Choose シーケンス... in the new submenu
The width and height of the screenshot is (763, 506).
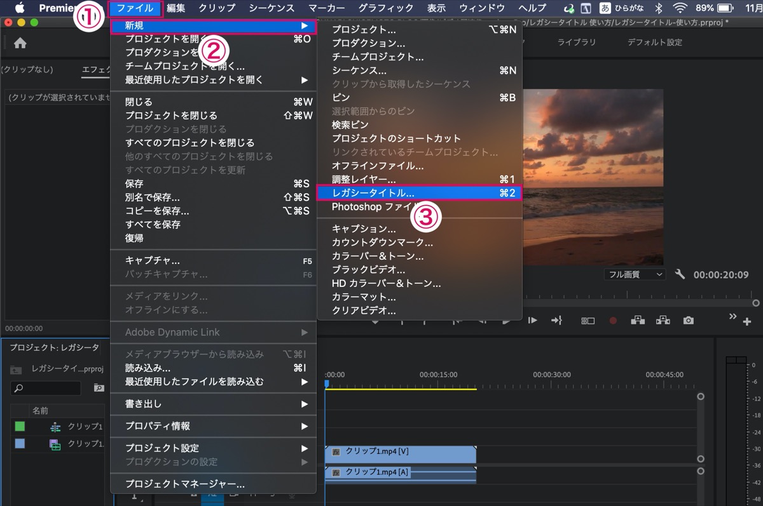pos(420,70)
